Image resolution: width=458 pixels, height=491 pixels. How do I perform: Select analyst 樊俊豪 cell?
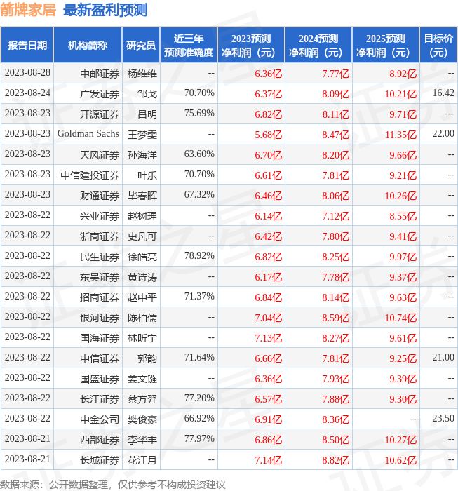[x=142, y=419]
